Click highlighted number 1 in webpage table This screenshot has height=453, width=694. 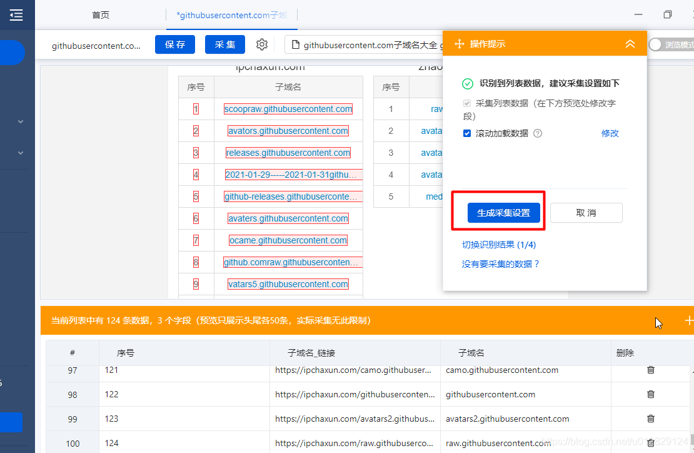(x=196, y=109)
